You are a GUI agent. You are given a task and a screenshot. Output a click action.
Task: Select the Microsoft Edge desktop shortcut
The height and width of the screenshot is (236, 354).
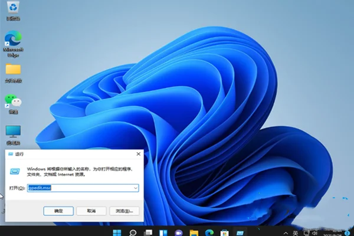pos(13,44)
